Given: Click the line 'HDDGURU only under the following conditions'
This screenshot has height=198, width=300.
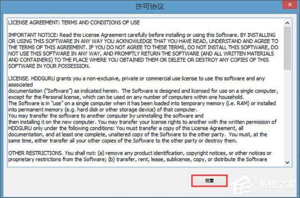Looking at the screenshot, I should pyautogui.click(x=126, y=128).
